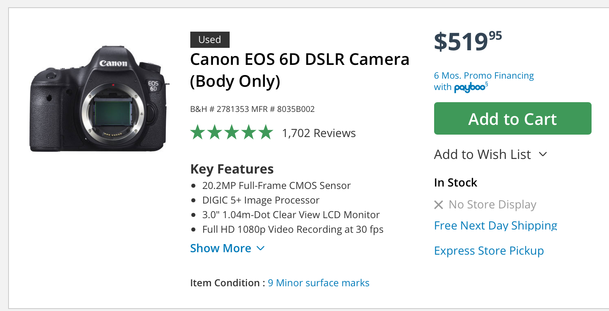Expand the Add to Wish List options
The height and width of the screenshot is (311, 609).
tap(482, 154)
